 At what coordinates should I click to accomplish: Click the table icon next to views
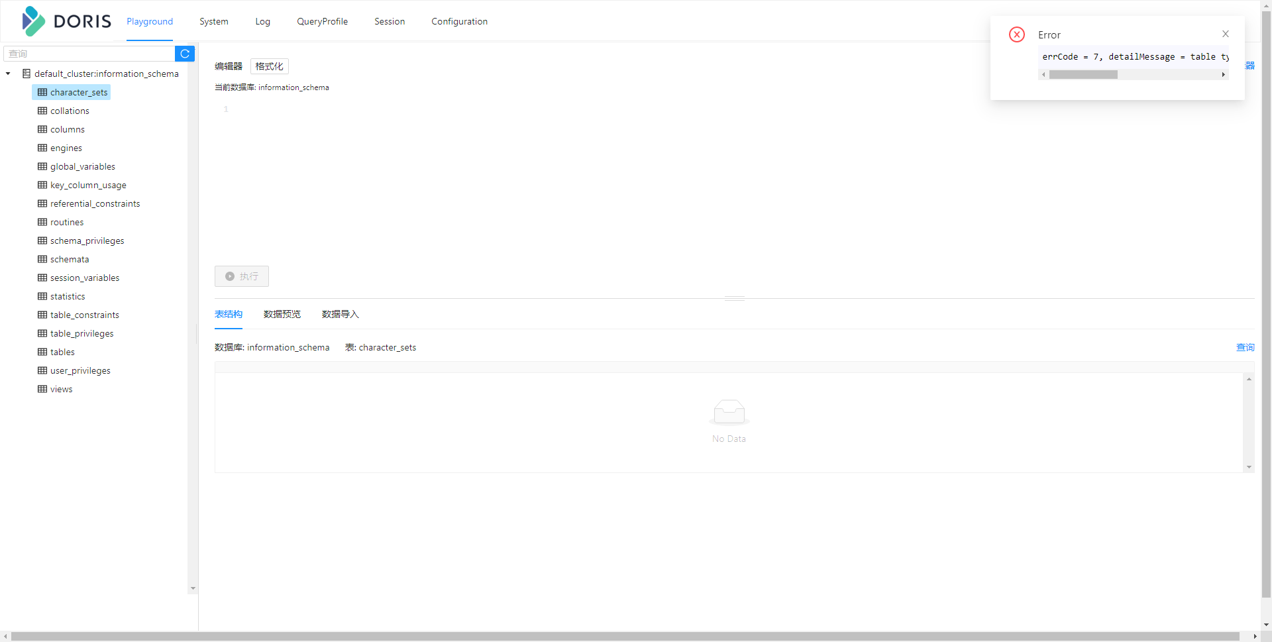42,389
